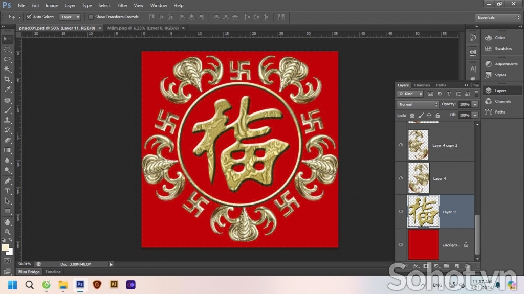
Task: Select the Layer 11 thumbnail
Action: tap(423, 212)
